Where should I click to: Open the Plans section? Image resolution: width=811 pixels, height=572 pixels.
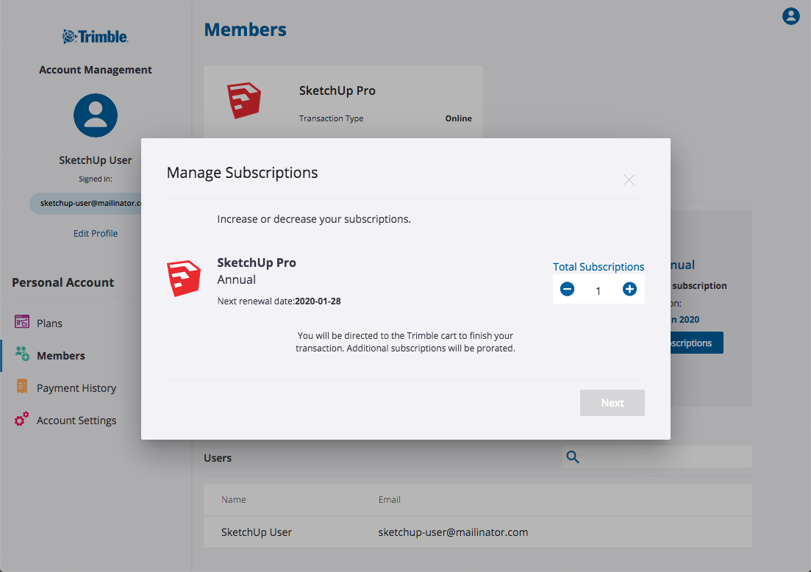[49, 323]
